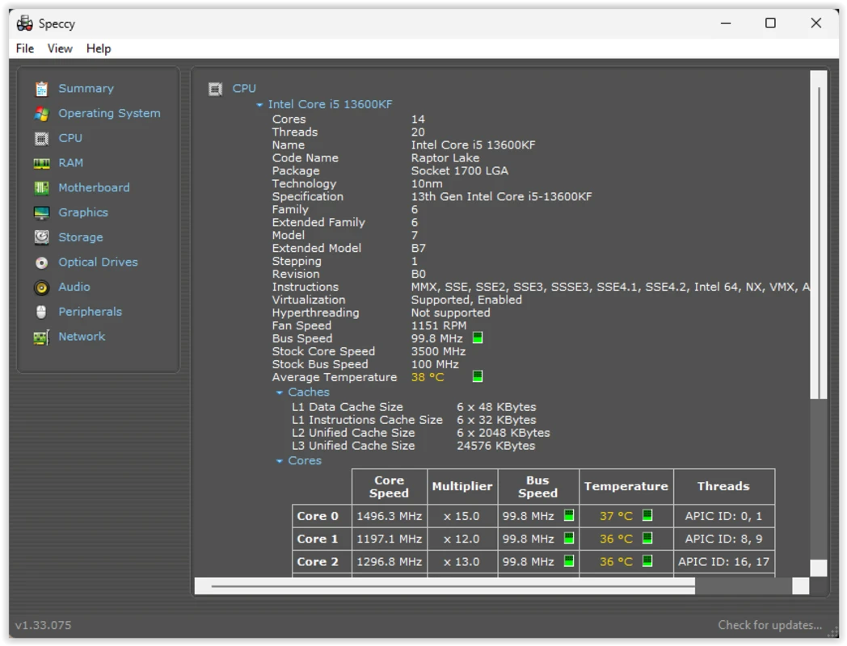Click the Check for updates link

coord(769,625)
